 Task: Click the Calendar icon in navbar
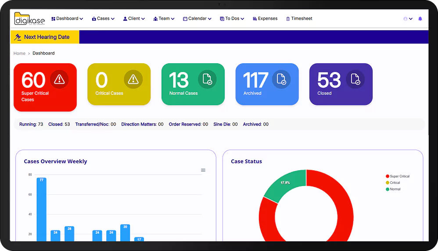(185, 19)
